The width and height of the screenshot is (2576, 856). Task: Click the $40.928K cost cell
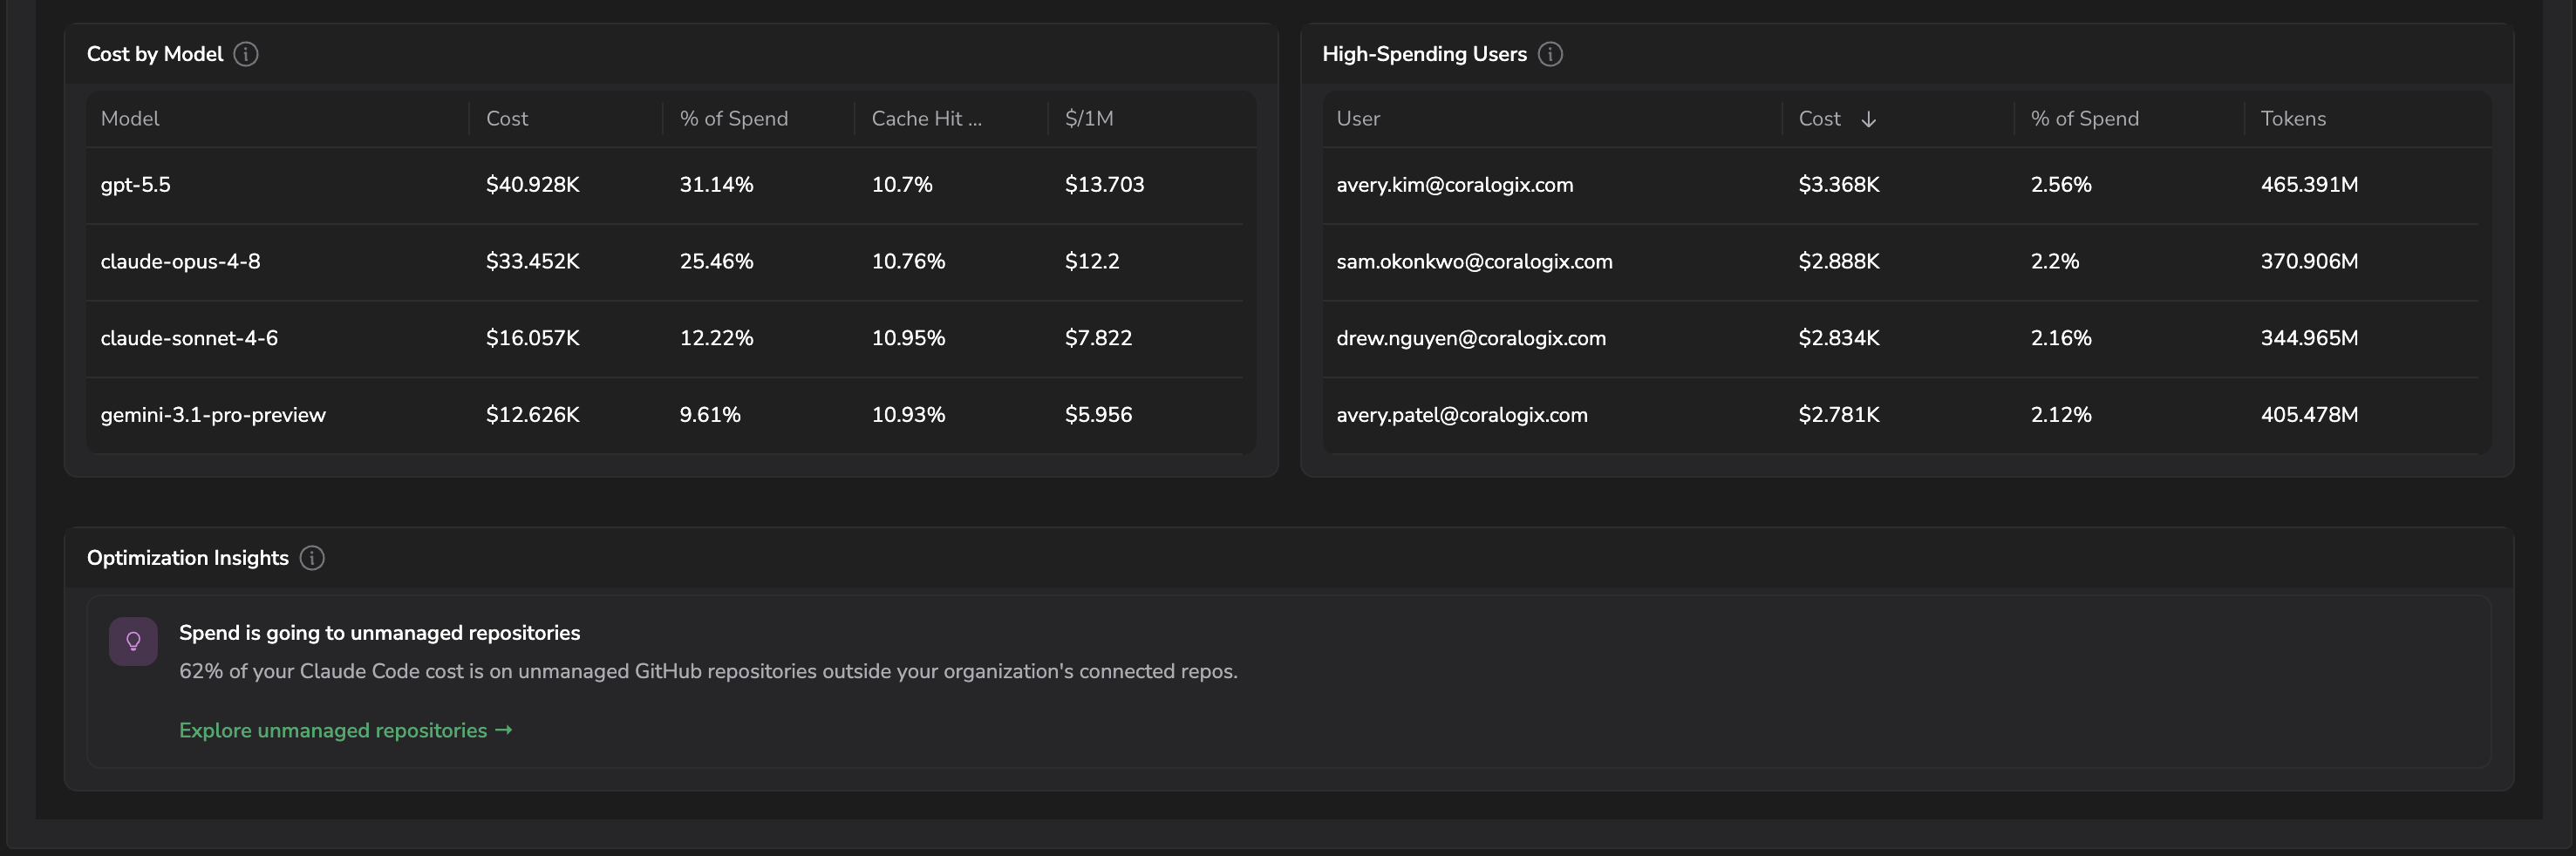[533, 185]
